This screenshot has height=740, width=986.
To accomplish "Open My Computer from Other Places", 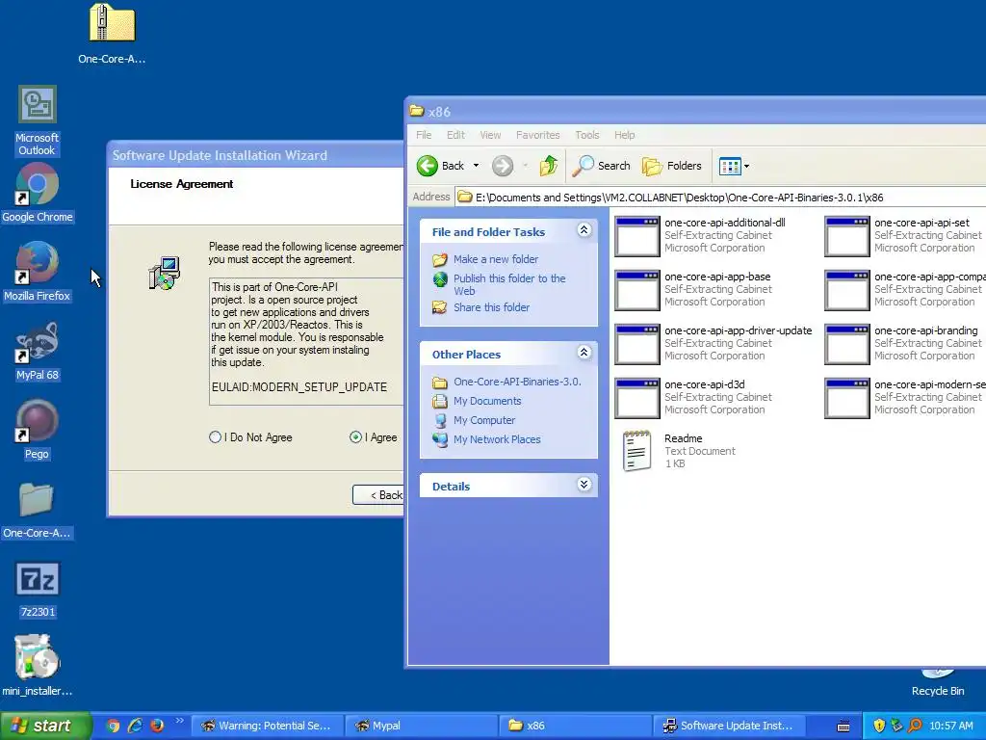I will pos(484,420).
